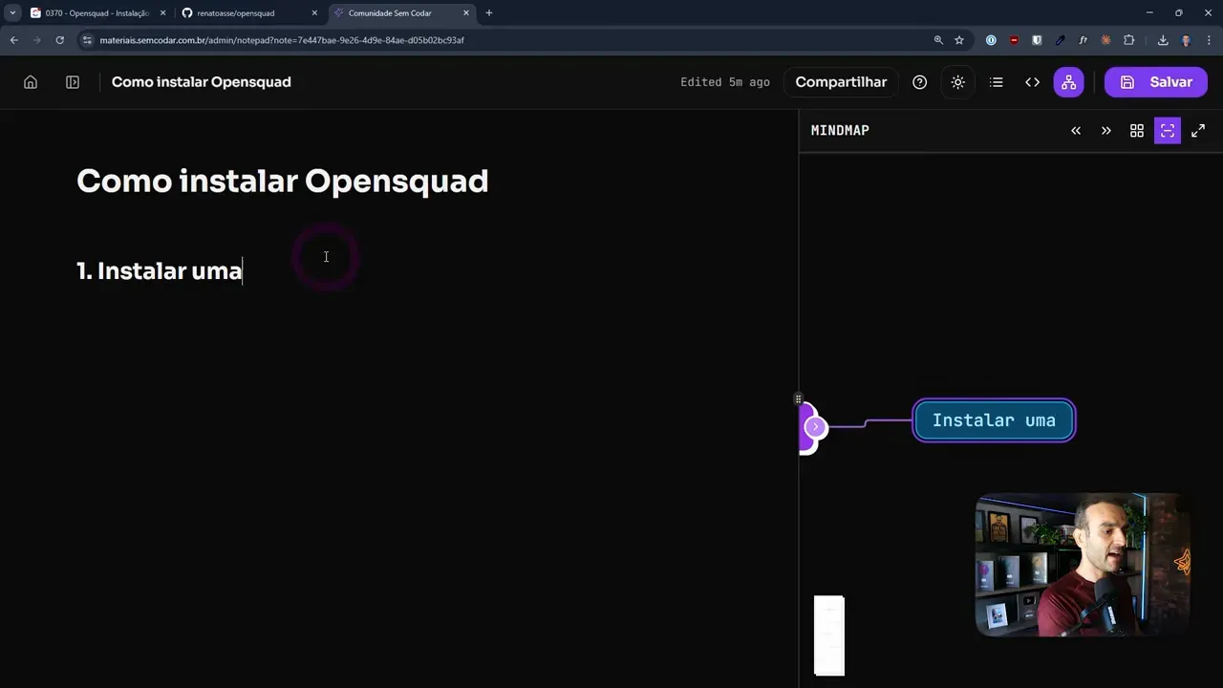Click the double-right chevron in the MINDMAP header
1223x688 pixels.
(1105, 130)
